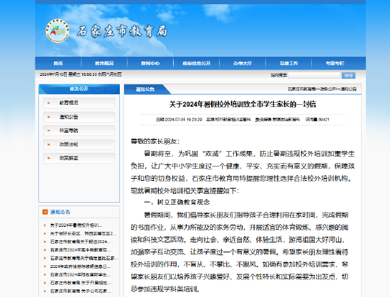Screen dimensions: 390x297
Task: Click the 石家庄市教育局 banner title
Action: click(122, 31)
